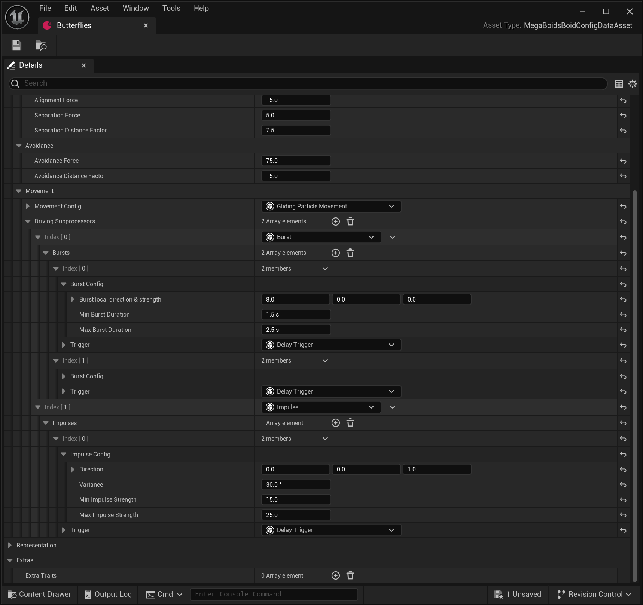
Task: Click the Enter Console Command field
Action: point(274,594)
